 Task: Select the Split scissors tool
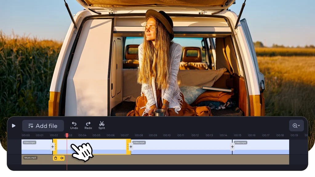[x=102, y=125]
